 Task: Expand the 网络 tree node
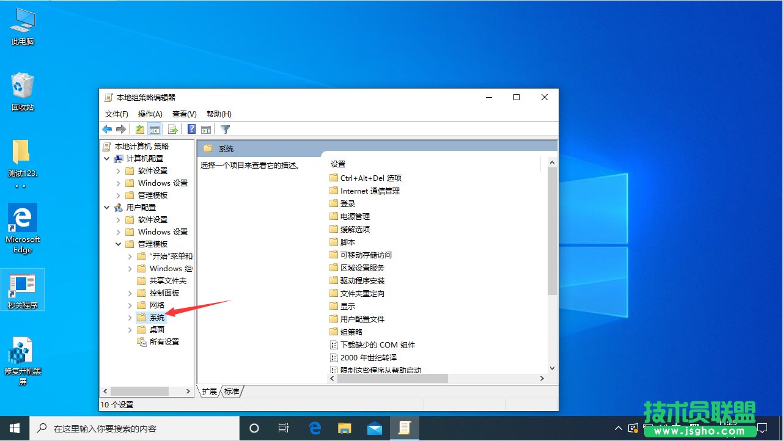pyautogui.click(x=129, y=305)
